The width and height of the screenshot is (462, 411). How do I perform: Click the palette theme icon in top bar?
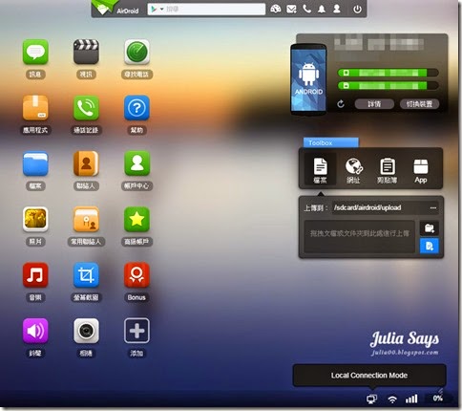point(276,9)
